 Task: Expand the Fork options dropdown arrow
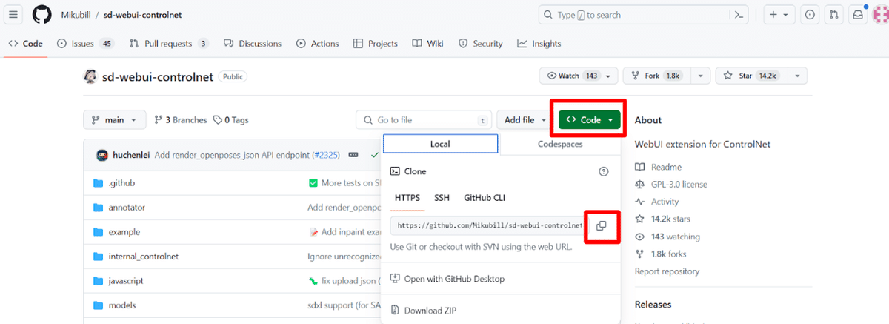coord(701,76)
